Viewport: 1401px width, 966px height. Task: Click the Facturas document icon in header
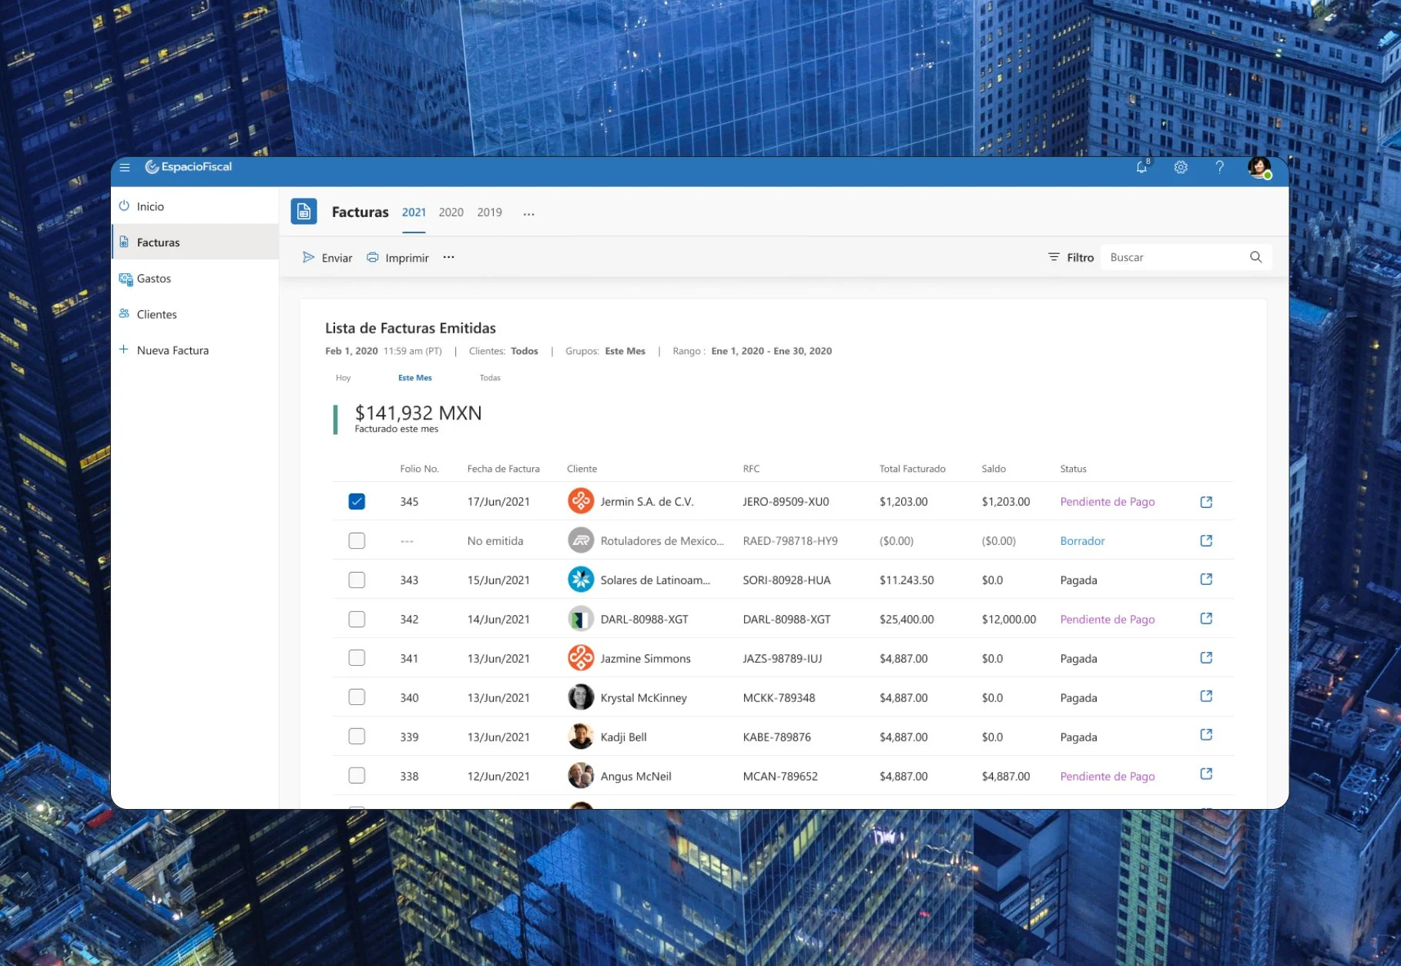(303, 212)
